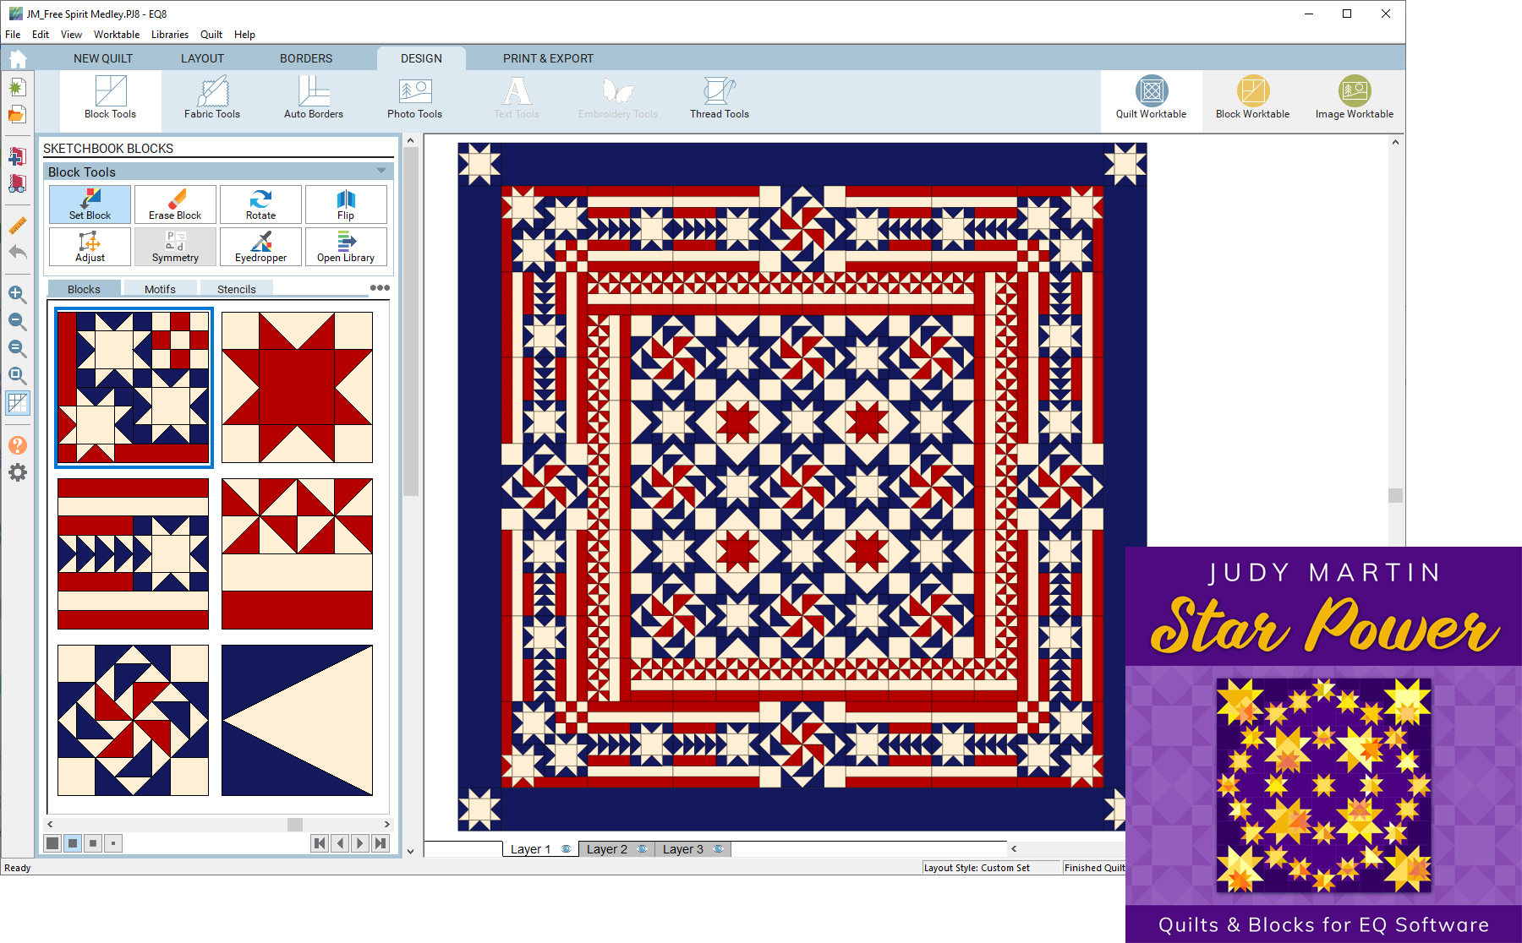Open an existing project folder icon
This screenshot has height=943, width=1522.
17,115
